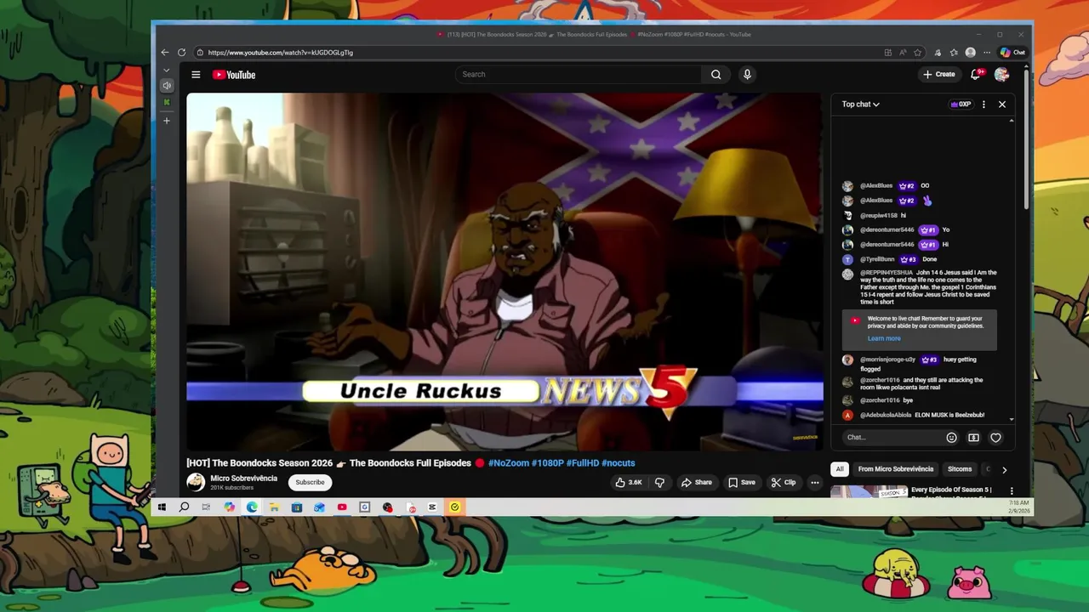Start voice search with the microphone icon
The height and width of the screenshot is (612, 1089).
(747, 75)
